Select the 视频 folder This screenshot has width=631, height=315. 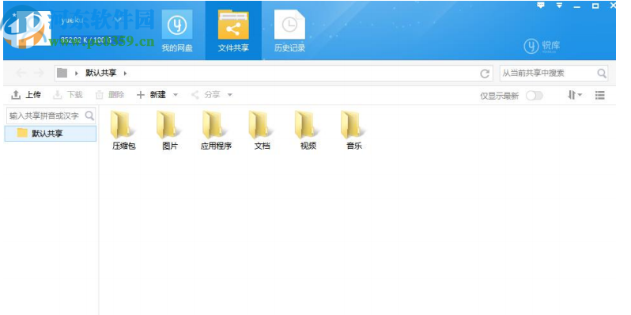click(x=308, y=130)
